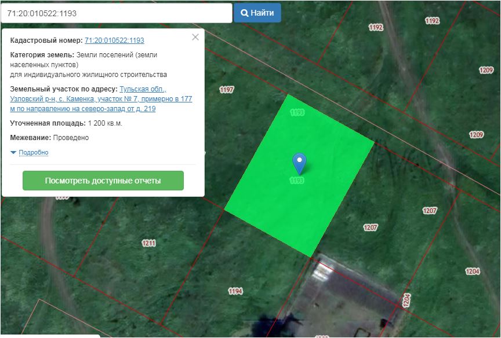The width and height of the screenshot is (501, 338).
Task: Click the topmost 1209 parcel label
Action: [486, 70]
